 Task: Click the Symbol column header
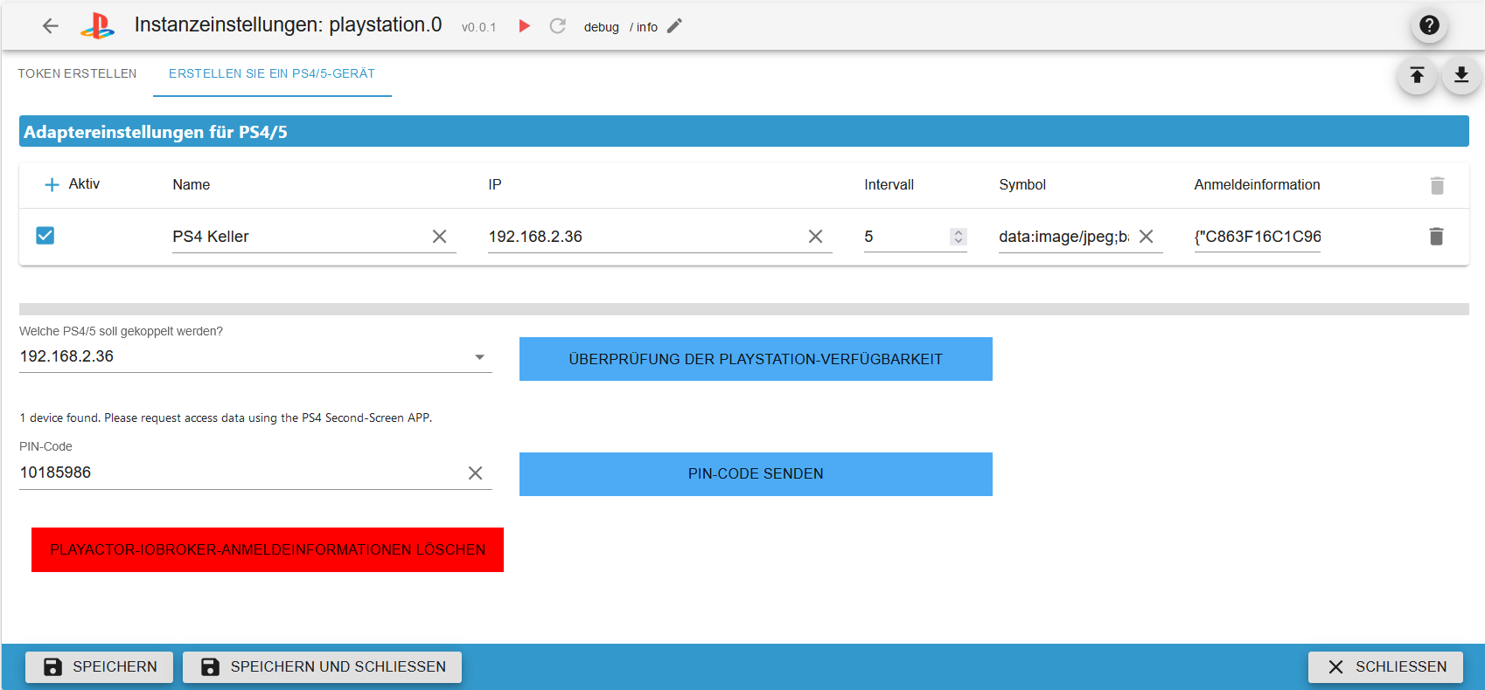pyautogui.click(x=1022, y=185)
